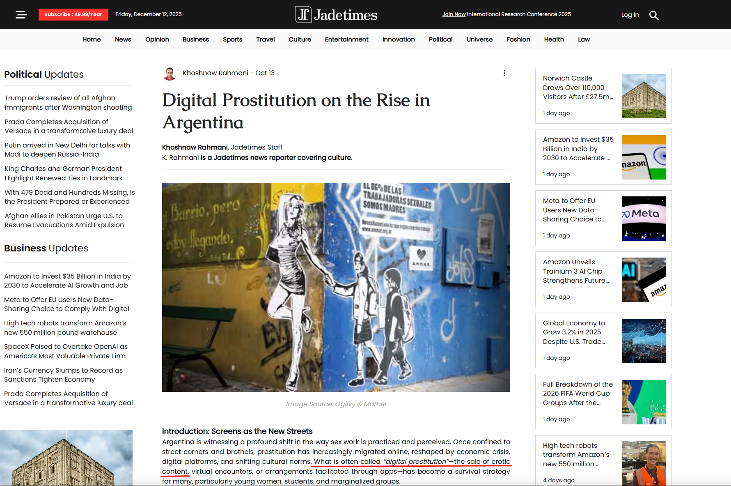Open Meta EU story under Business Updates

pos(66,304)
